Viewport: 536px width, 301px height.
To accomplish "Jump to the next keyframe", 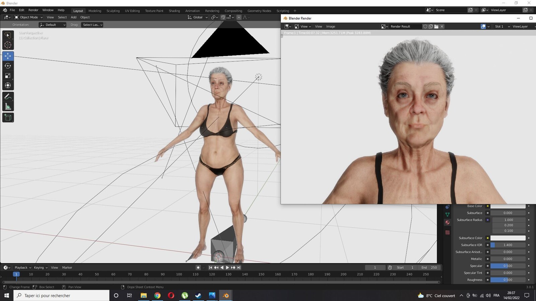I will [233, 268].
